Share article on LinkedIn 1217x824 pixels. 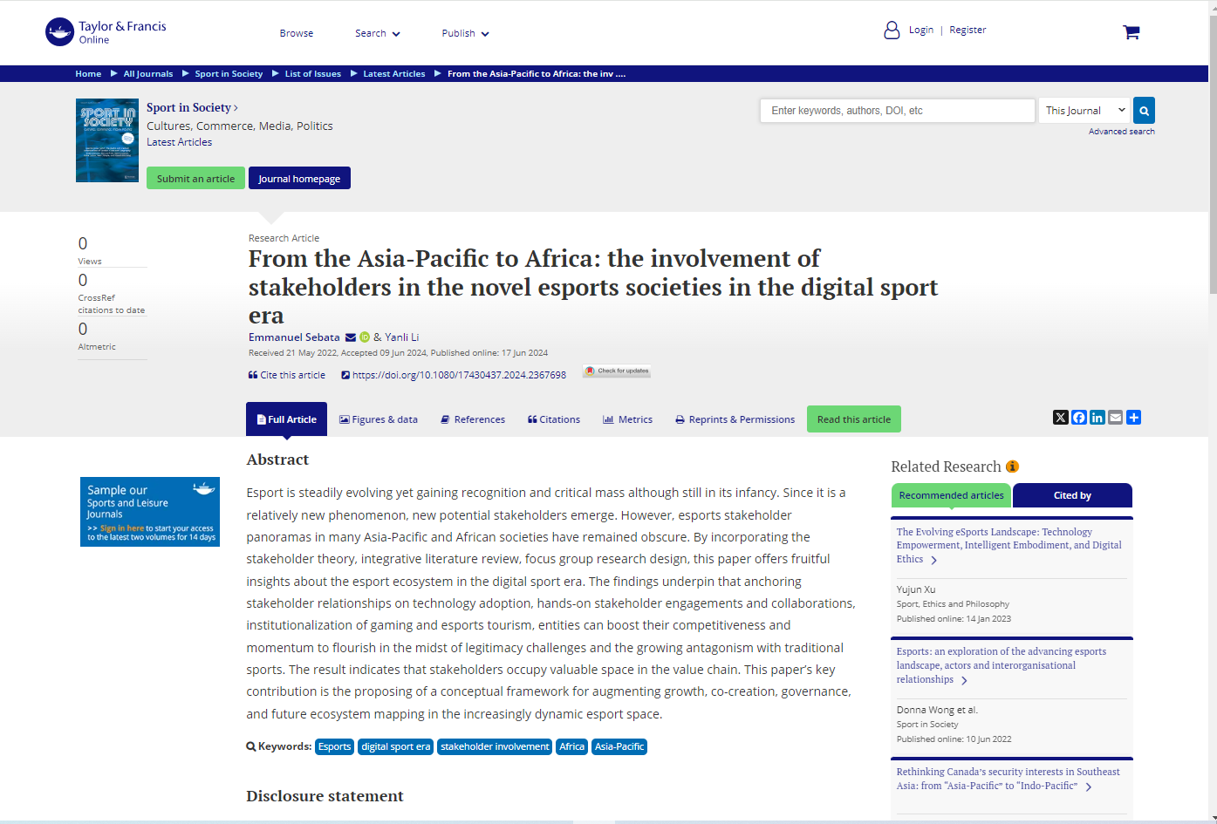pos(1097,418)
